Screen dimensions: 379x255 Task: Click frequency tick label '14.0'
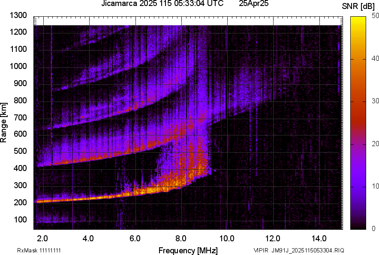[319, 239]
